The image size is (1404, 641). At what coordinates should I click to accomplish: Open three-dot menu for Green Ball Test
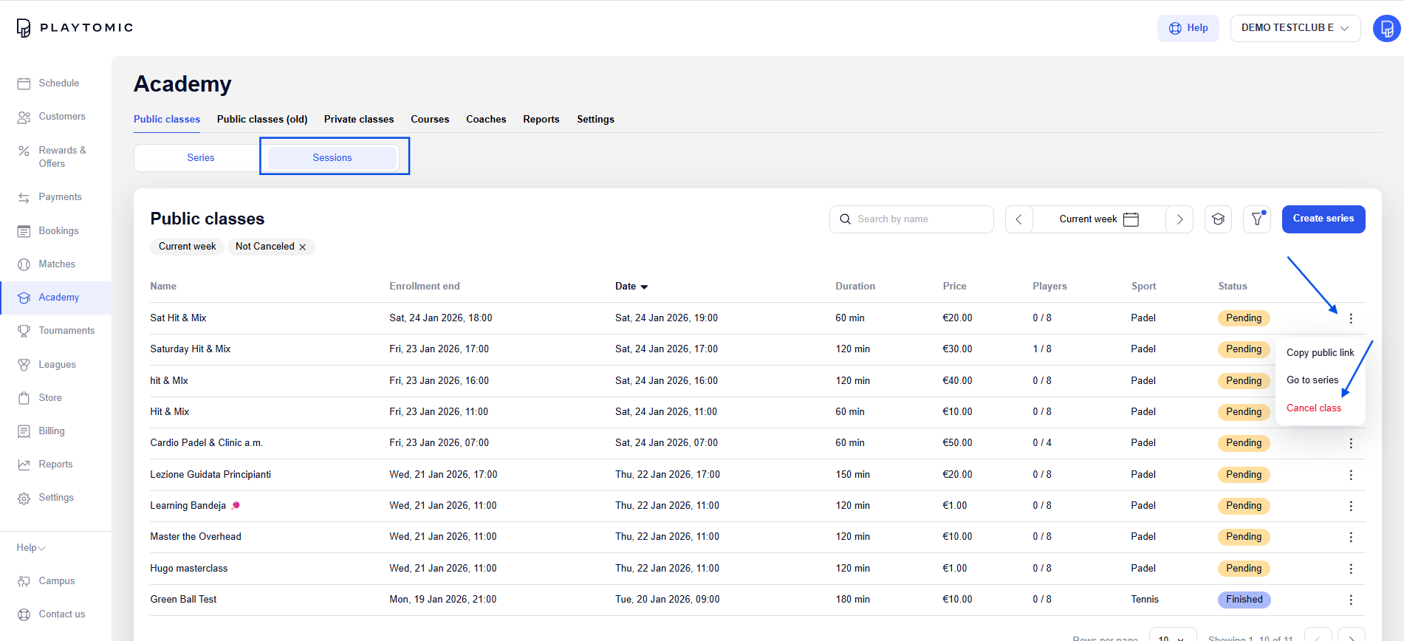click(1350, 600)
